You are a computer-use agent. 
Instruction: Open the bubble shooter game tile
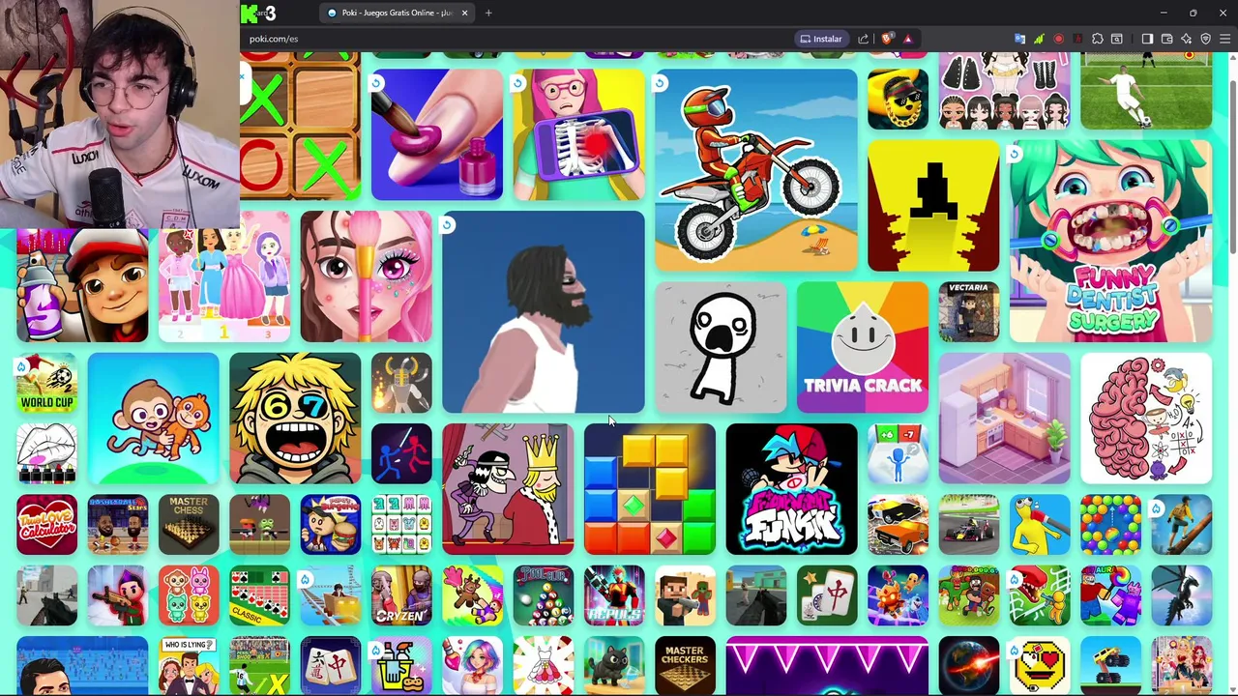pos(1110,525)
